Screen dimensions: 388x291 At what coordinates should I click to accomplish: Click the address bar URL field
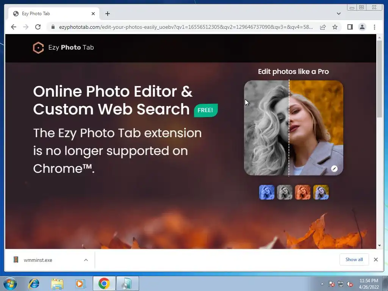(x=186, y=27)
